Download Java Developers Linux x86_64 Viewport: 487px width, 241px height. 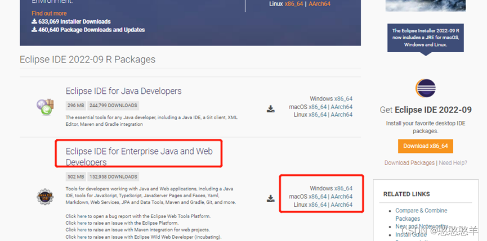coord(318,115)
